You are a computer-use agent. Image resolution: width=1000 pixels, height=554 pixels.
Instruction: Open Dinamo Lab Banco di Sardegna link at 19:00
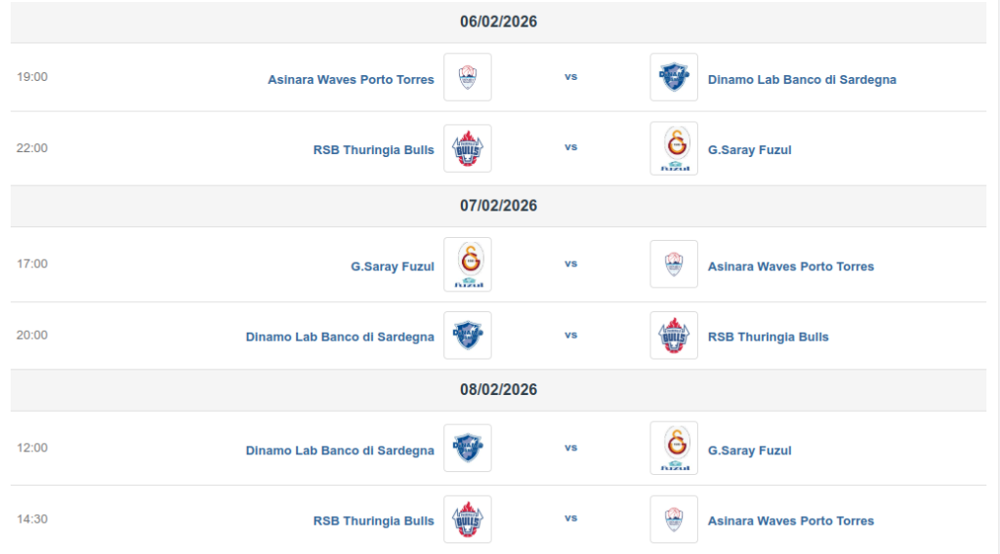(802, 80)
